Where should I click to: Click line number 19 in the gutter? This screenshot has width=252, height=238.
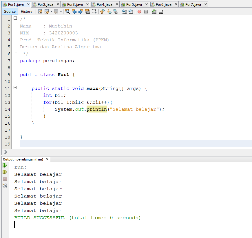(8, 144)
